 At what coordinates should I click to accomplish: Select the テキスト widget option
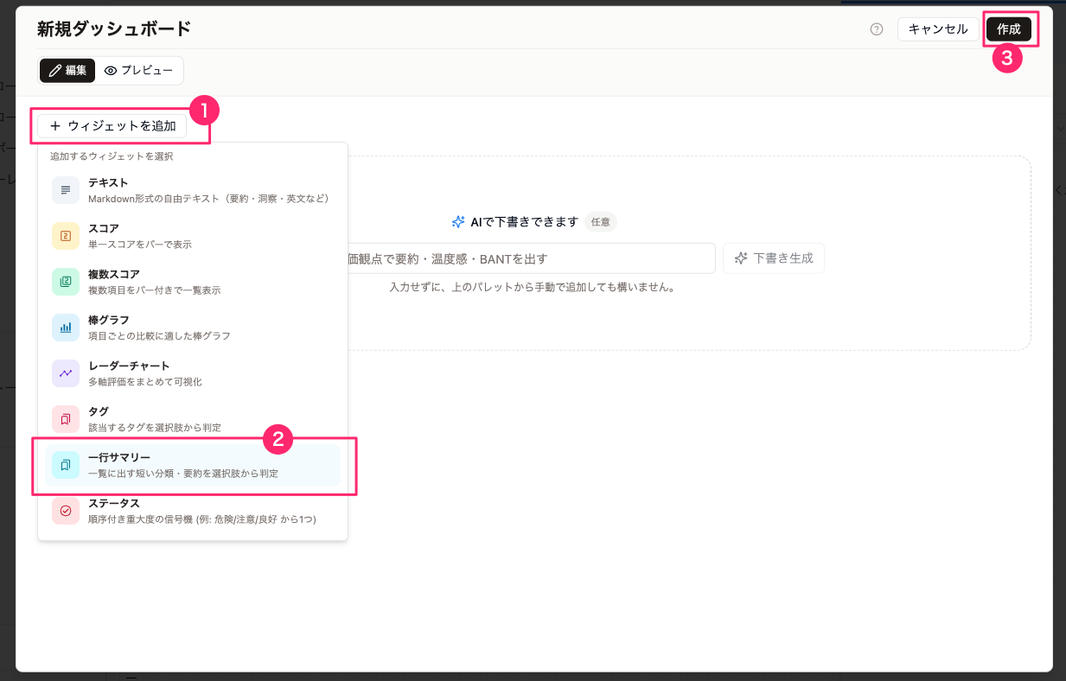coord(193,190)
